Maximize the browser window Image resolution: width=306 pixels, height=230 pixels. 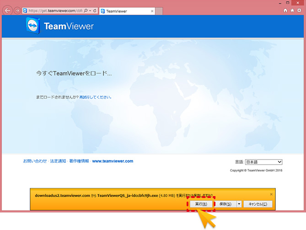pos(288,3)
